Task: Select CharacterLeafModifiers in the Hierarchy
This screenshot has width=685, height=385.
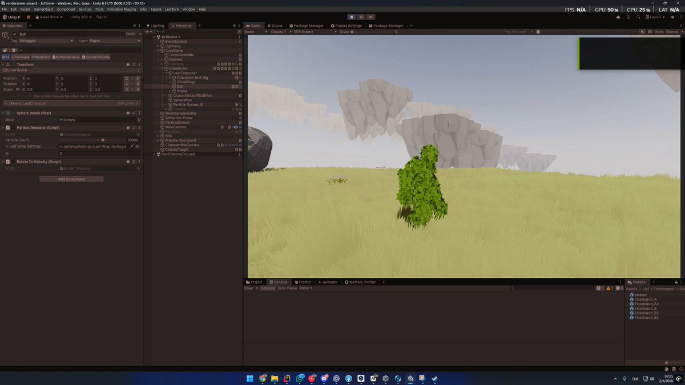Action: [x=192, y=95]
